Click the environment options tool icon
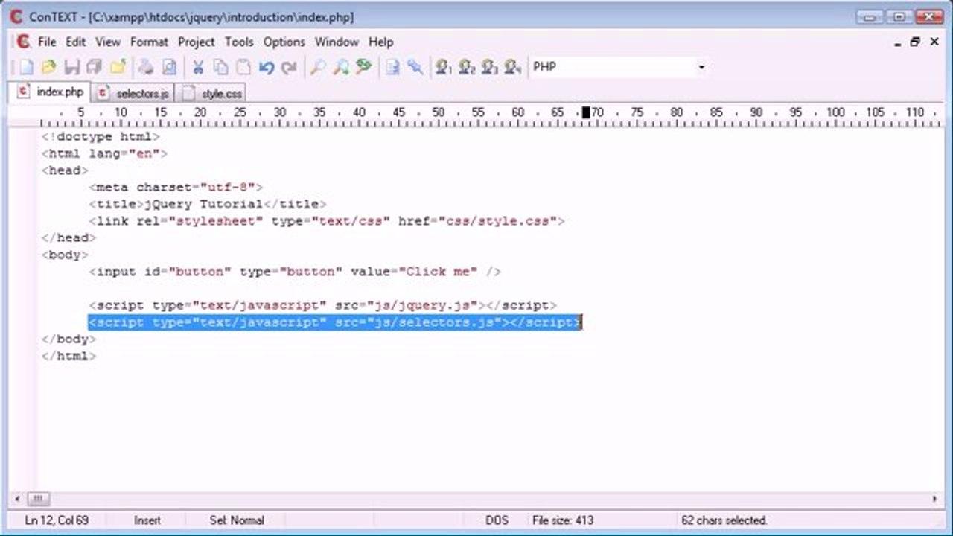The height and width of the screenshot is (536, 953). [415, 67]
